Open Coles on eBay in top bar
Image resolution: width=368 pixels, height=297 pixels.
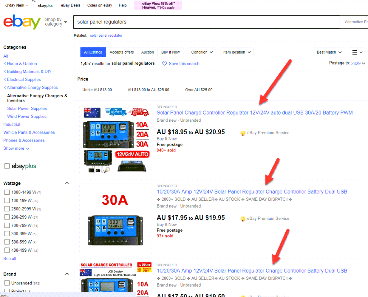(100, 5)
